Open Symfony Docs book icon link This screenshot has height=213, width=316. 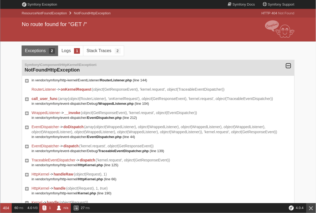click(229, 4)
